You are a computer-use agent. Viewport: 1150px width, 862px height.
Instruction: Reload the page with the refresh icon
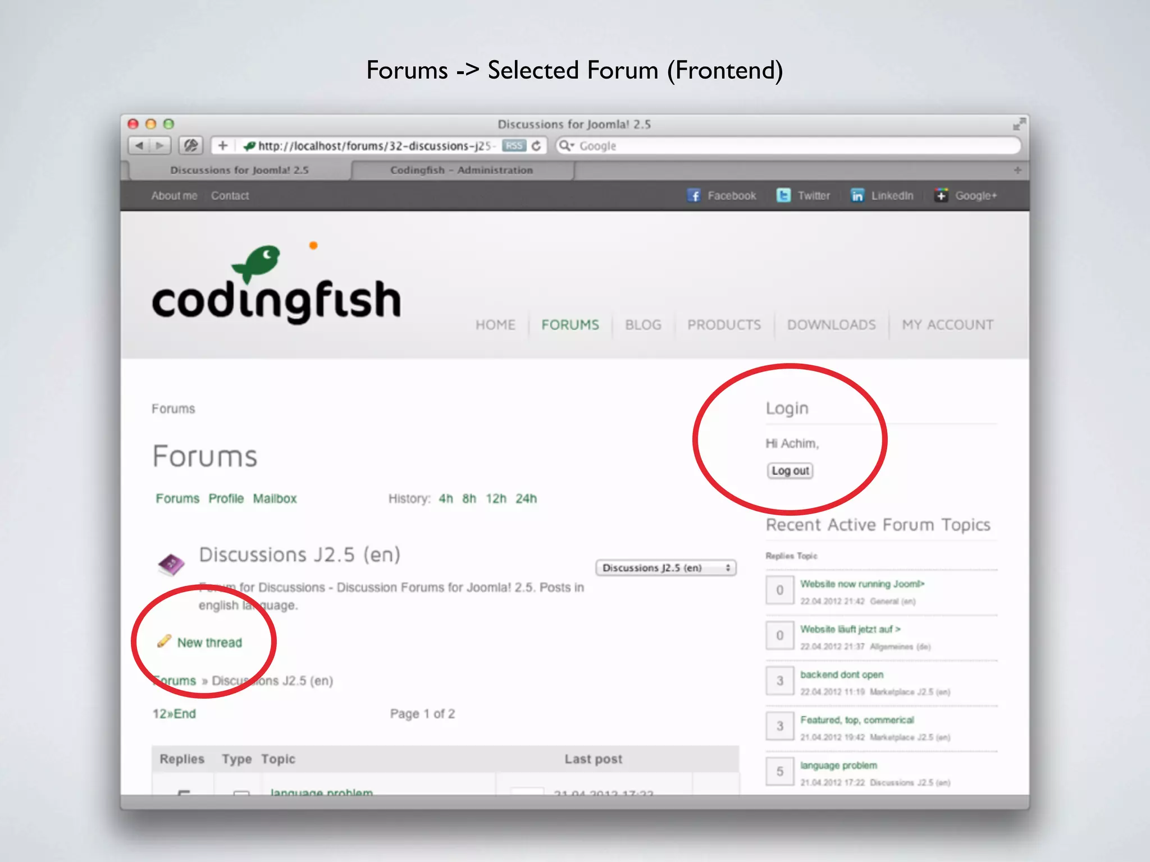(536, 146)
